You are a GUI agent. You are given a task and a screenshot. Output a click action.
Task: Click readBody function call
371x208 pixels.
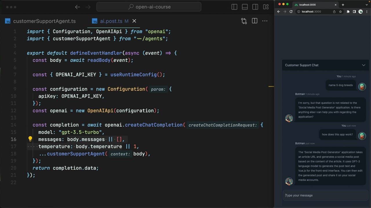pyautogui.click(x=99, y=60)
